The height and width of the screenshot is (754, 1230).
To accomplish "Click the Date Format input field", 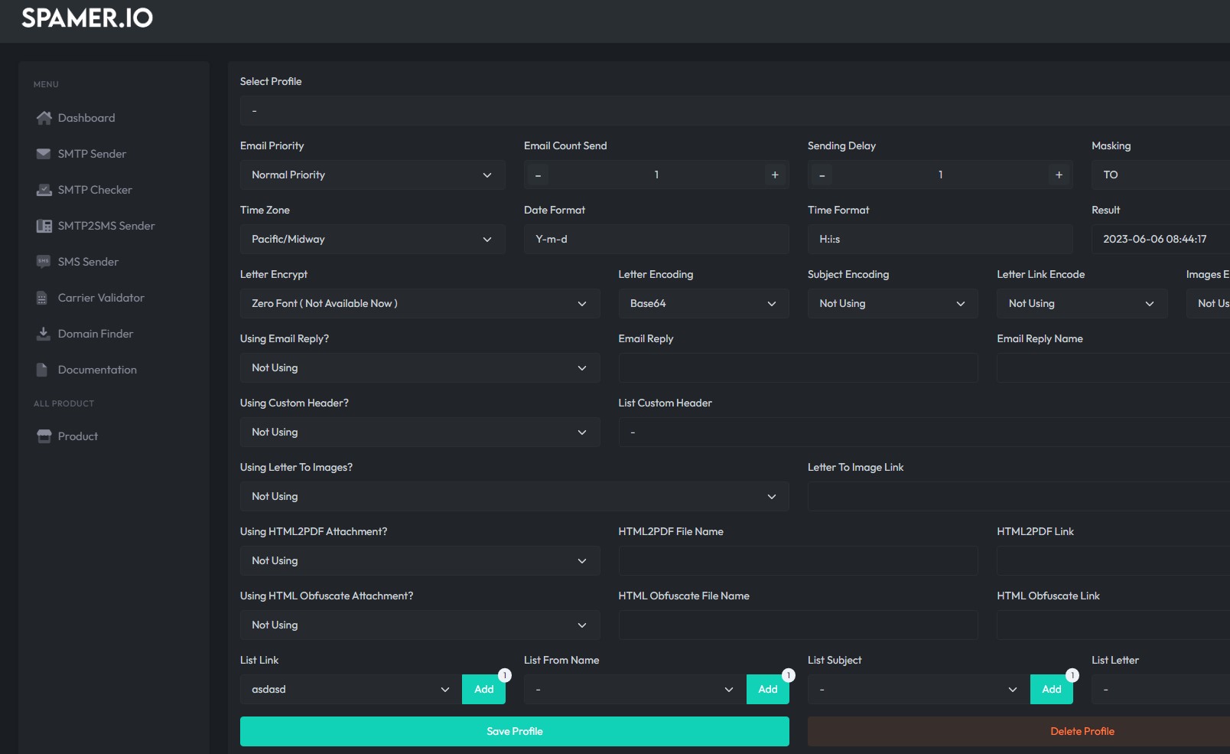I will click(x=656, y=240).
